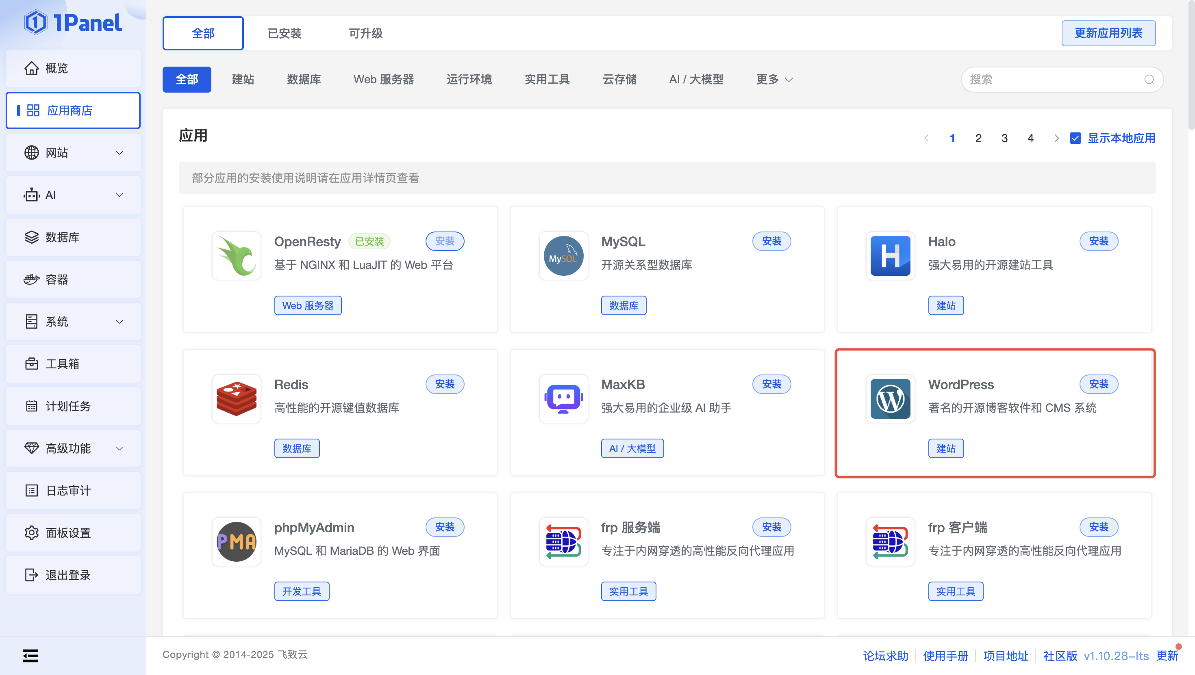Install MaxKB with its 安装 button

[x=771, y=384]
